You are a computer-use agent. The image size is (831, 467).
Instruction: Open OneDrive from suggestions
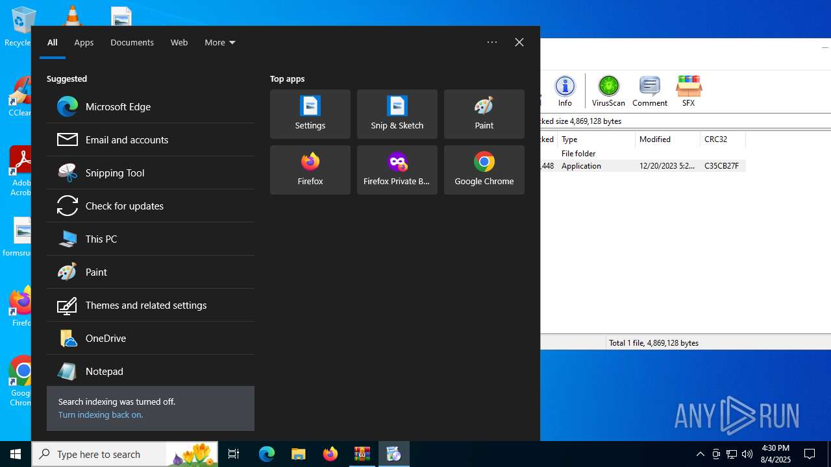point(151,338)
